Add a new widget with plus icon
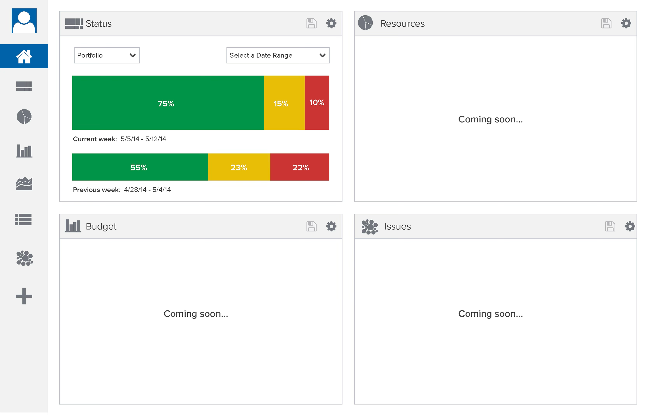The width and height of the screenshot is (648, 415). coord(24,296)
